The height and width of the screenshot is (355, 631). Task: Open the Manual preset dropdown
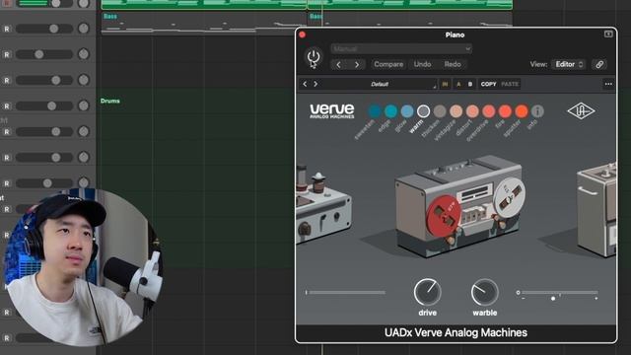point(401,48)
